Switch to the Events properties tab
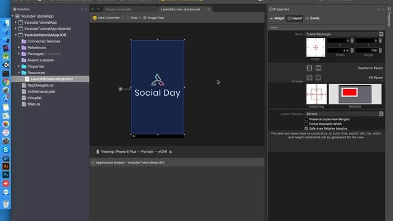 [x=313, y=18]
